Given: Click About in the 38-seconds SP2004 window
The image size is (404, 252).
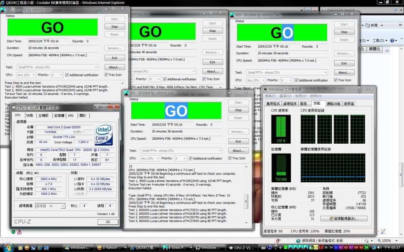Looking at the screenshot, I should click(x=238, y=151).
